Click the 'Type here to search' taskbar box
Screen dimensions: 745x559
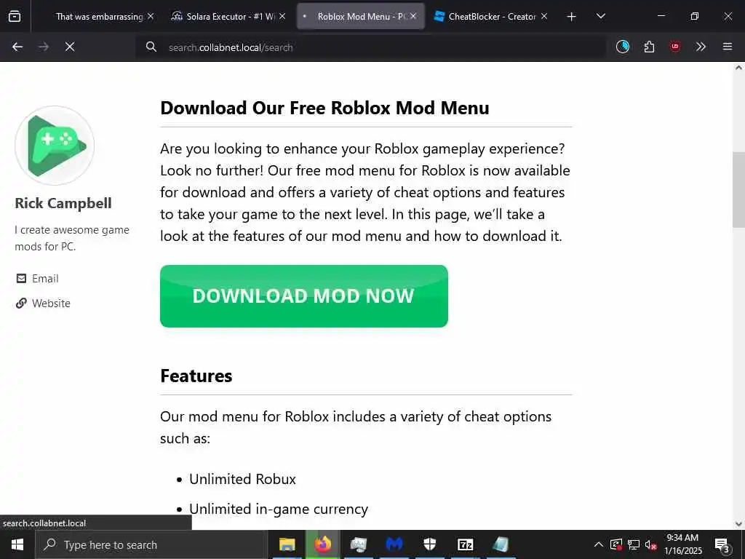pyautogui.click(x=151, y=544)
